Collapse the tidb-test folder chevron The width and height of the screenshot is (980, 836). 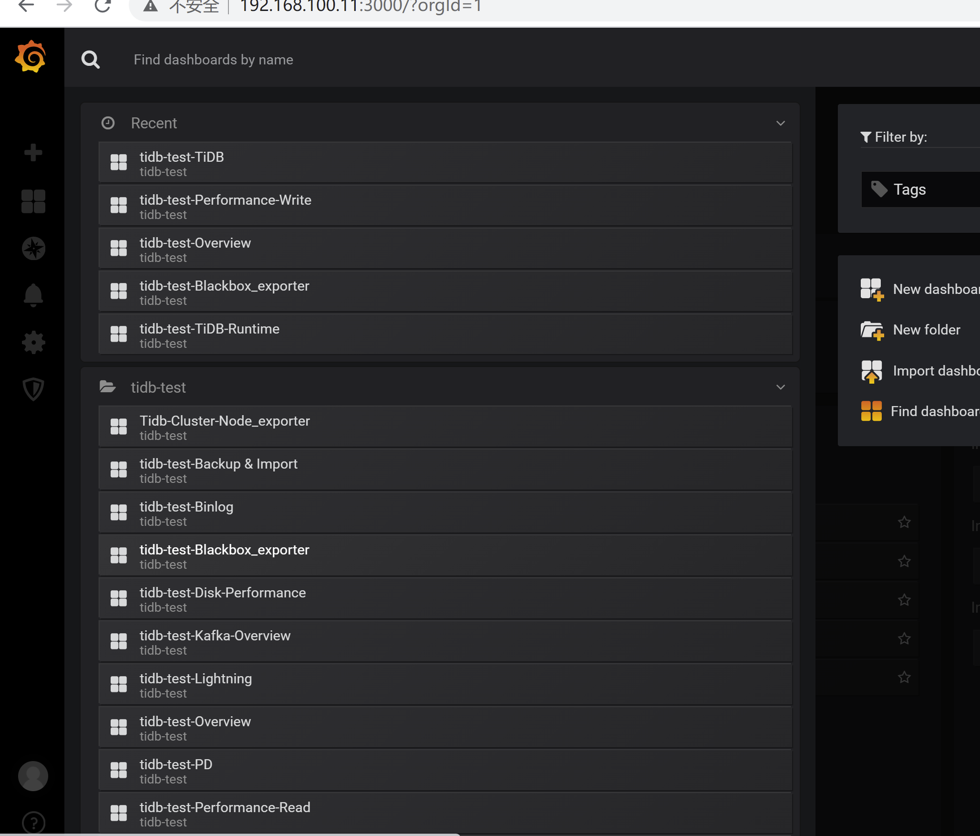click(x=781, y=387)
